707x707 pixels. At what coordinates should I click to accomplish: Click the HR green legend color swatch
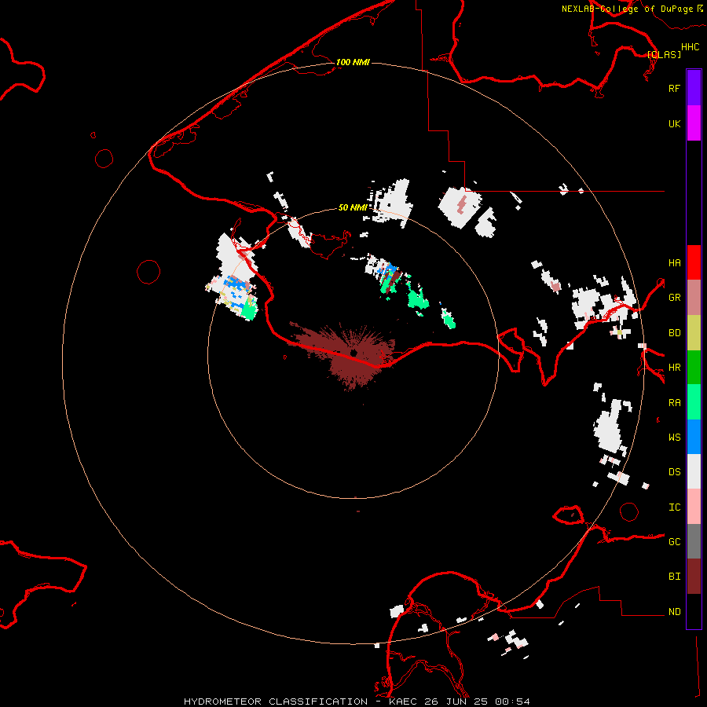pos(694,368)
